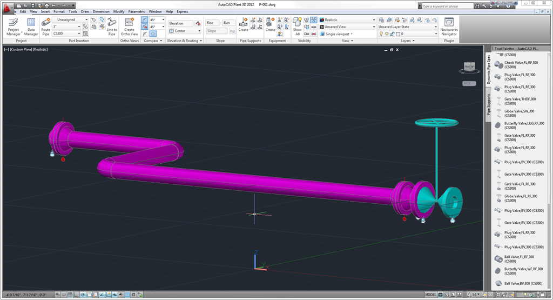Image resolution: width=553 pixels, height=300 pixels.
Task: Open the Unsaved View dropdown
Action: point(347,27)
